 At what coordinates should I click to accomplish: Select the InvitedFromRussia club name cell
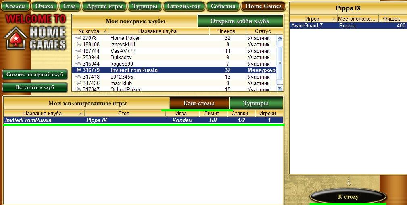(x=134, y=70)
